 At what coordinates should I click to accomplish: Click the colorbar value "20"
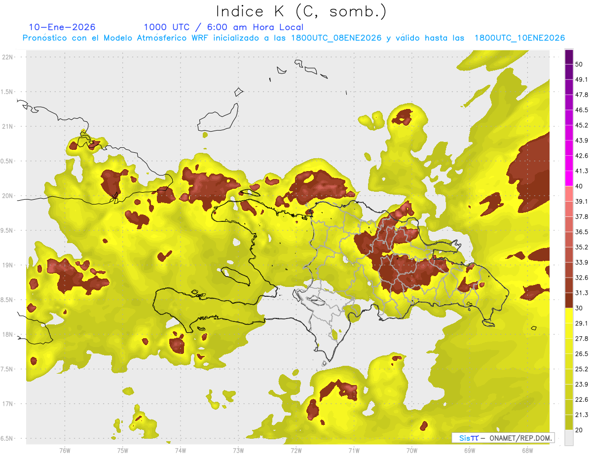click(579, 430)
